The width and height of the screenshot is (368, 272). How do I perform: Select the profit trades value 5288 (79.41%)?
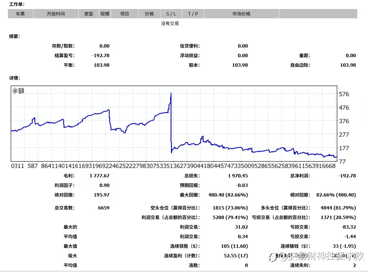pyautogui.click(x=230, y=217)
